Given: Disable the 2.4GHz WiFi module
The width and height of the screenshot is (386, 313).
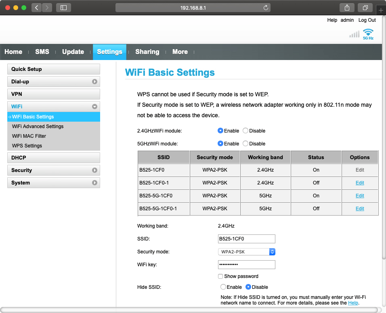Looking at the screenshot, I should 245,131.
